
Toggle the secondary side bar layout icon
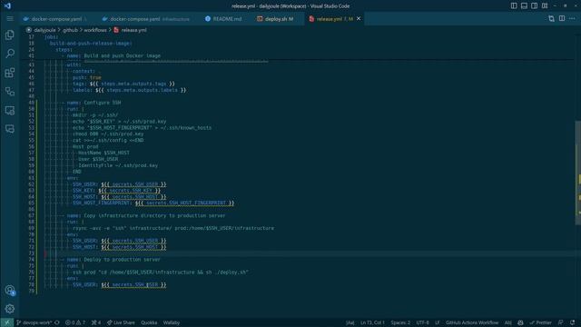point(535,6)
